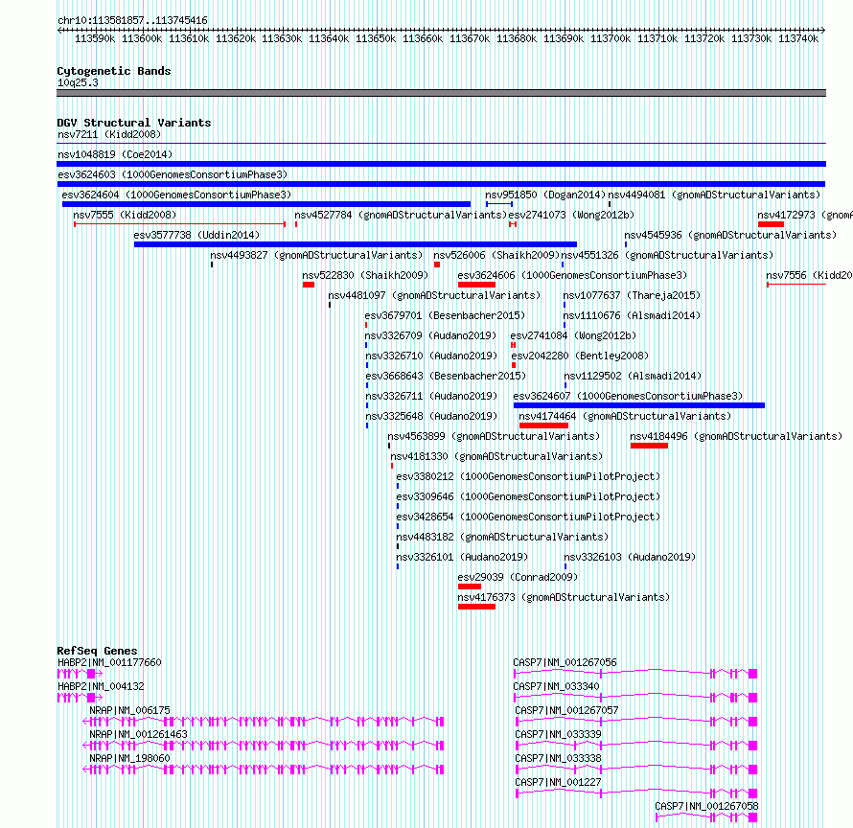
Task: Select the esv3624603 1000Genomes variant label
Action: coord(173,174)
